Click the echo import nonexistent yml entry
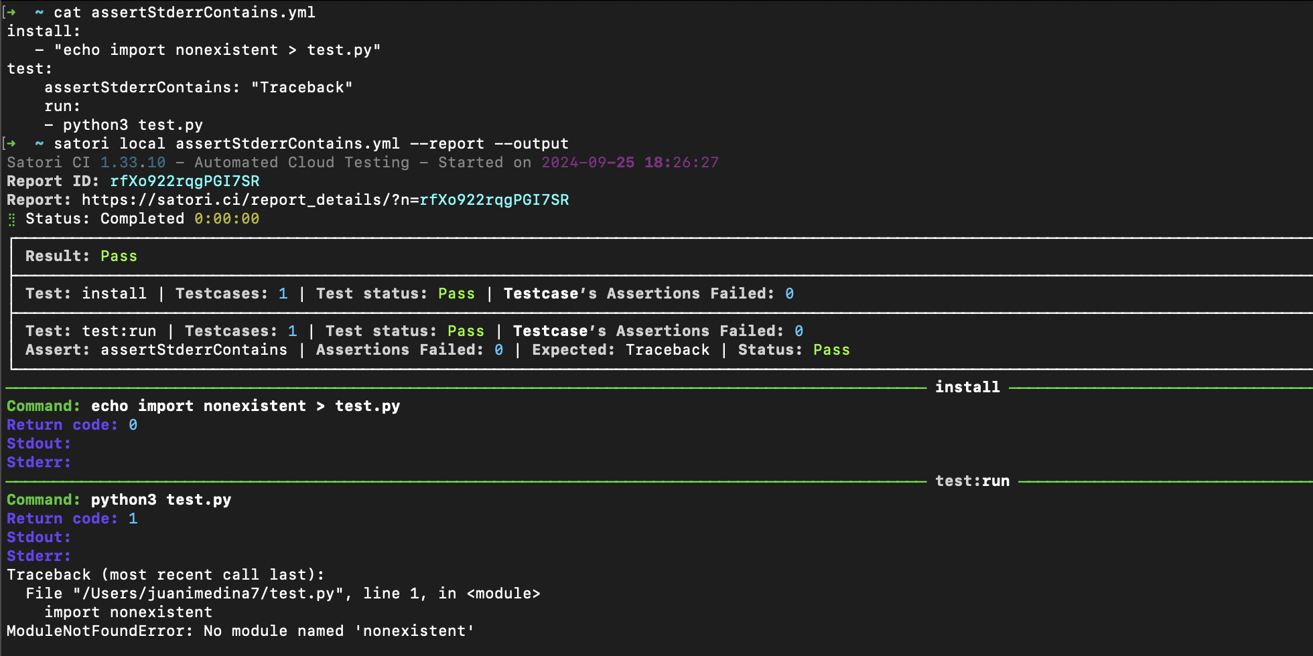Image resolution: width=1313 pixels, height=656 pixels. click(x=208, y=50)
